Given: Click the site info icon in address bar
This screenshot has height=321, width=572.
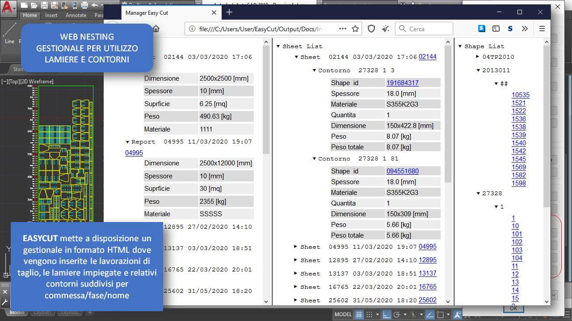Looking at the screenshot, I should (x=192, y=29).
